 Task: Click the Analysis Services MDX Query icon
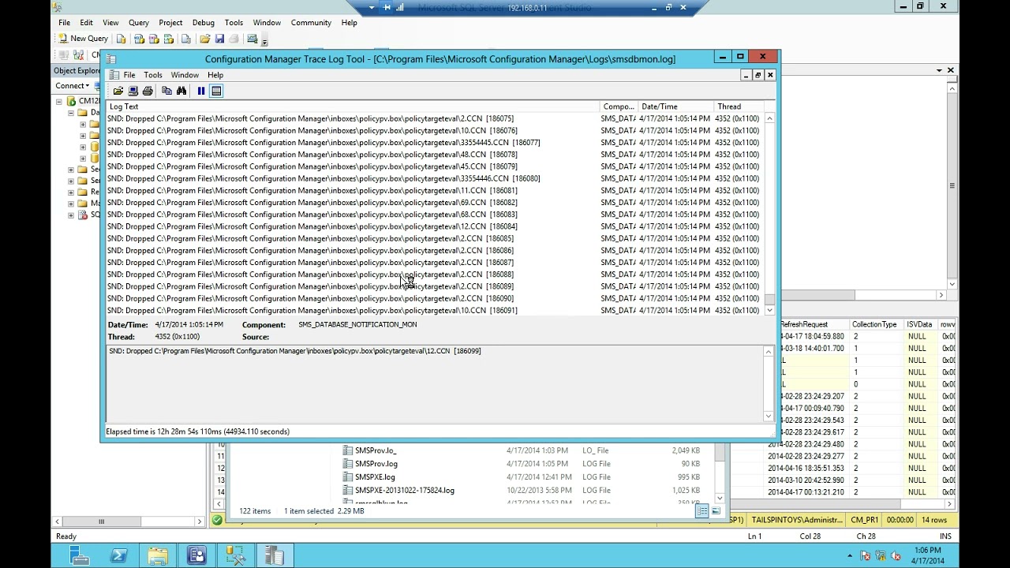[x=139, y=39]
